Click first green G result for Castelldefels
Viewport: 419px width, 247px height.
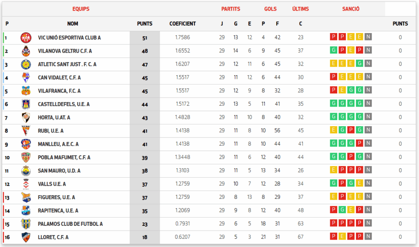[x=333, y=104]
